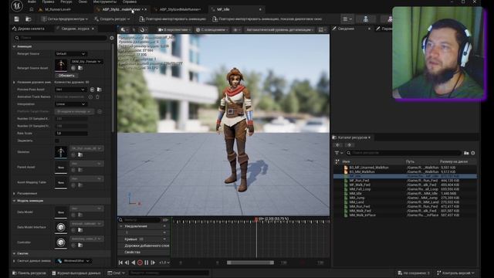Browse to the Preview Pose Asset via folder icon
This screenshot has height=278, width=494.
point(100,90)
